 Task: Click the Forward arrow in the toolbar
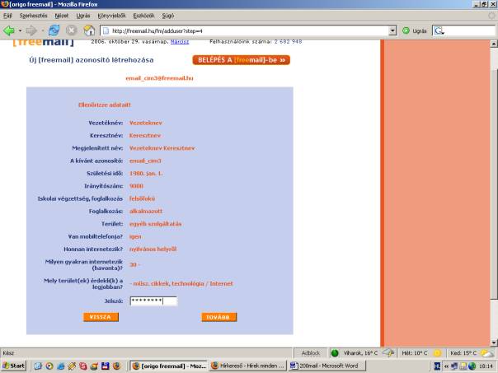[x=33, y=30]
